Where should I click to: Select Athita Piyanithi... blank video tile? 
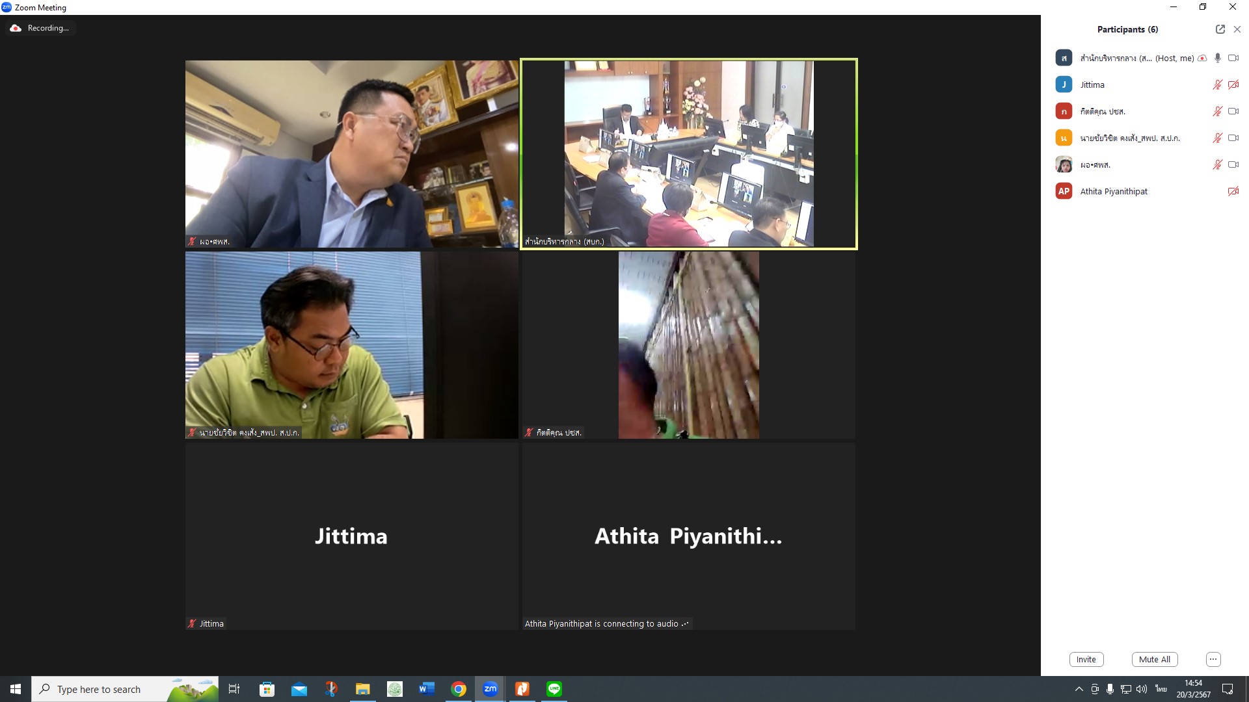point(688,536)
